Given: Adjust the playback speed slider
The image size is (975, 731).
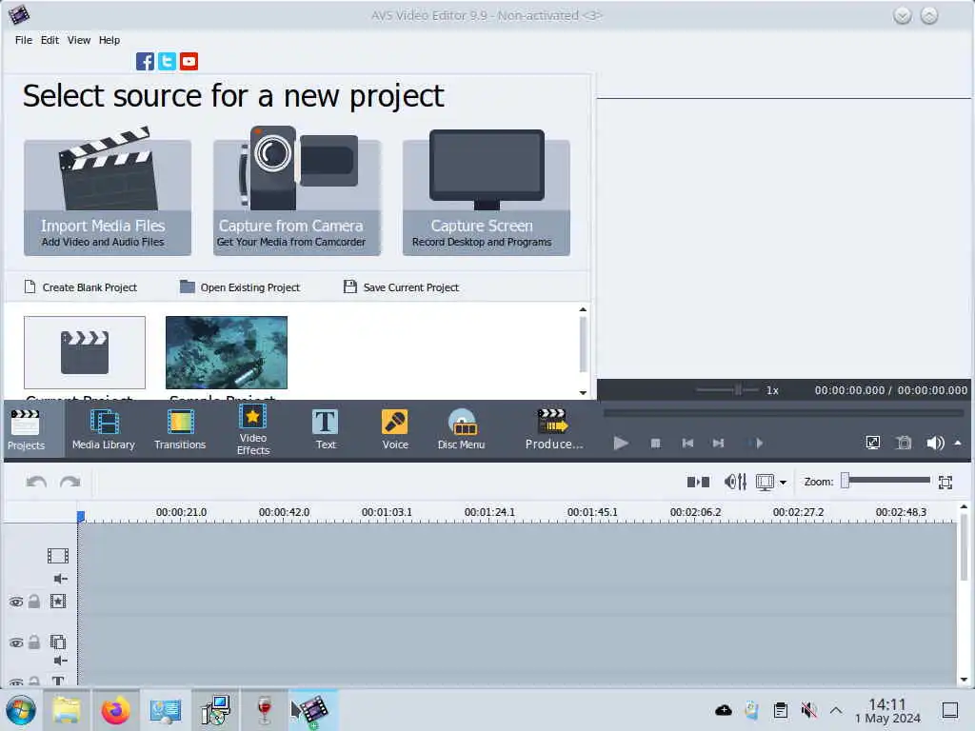Looking at the screenshot, I should pyautogui.click(x=727, y=390).
